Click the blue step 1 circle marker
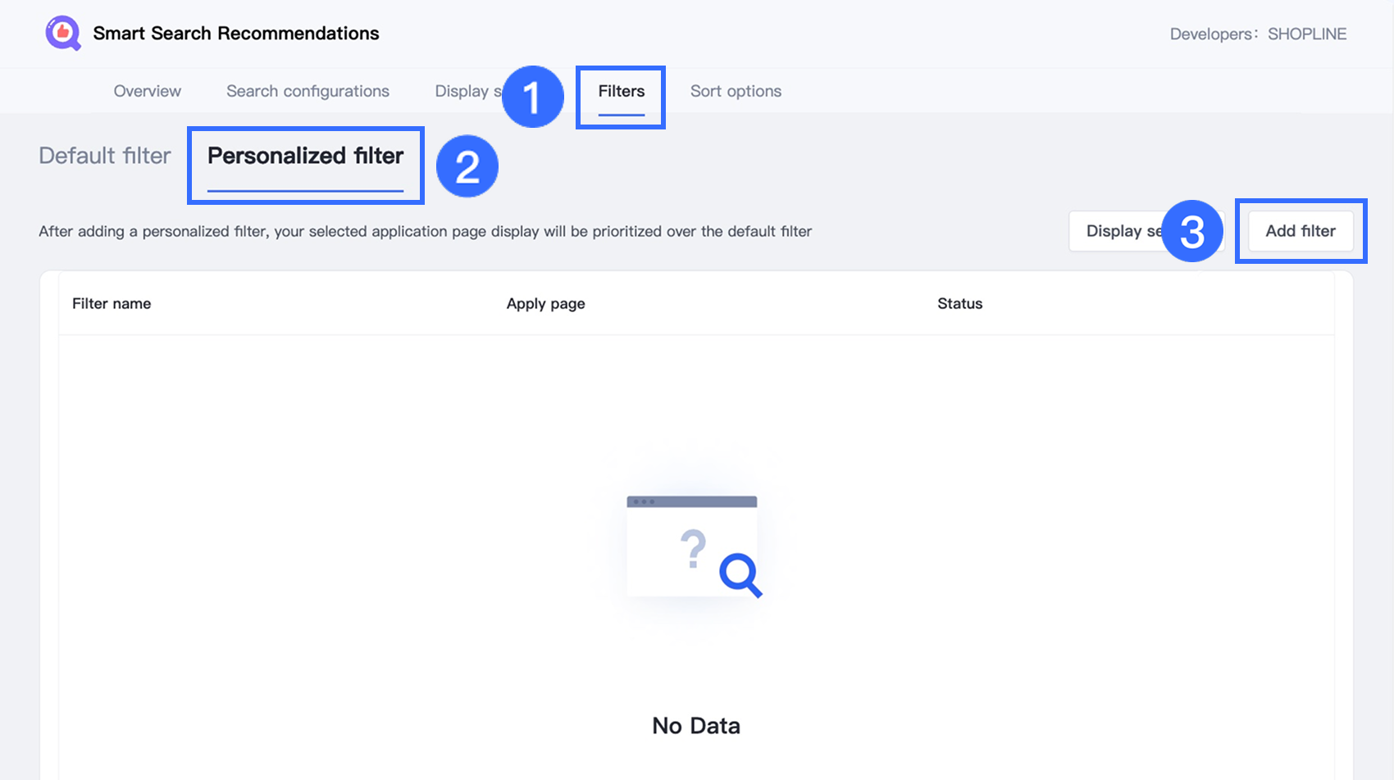 click(x=532, y=97)
